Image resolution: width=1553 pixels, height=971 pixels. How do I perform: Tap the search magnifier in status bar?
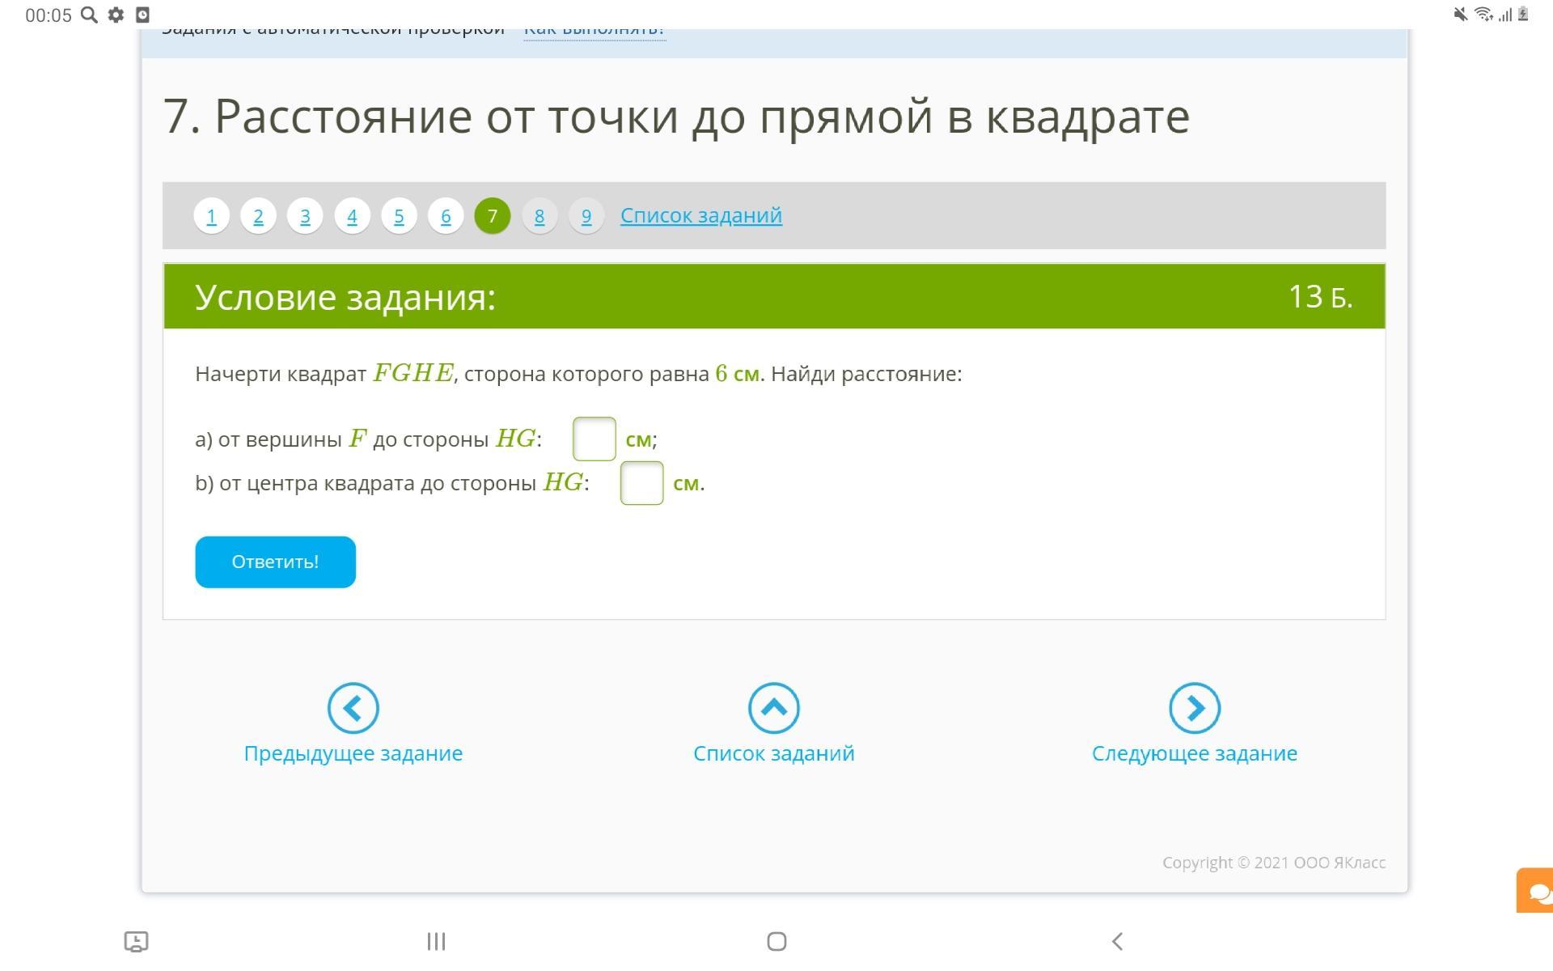pos(89,15)
